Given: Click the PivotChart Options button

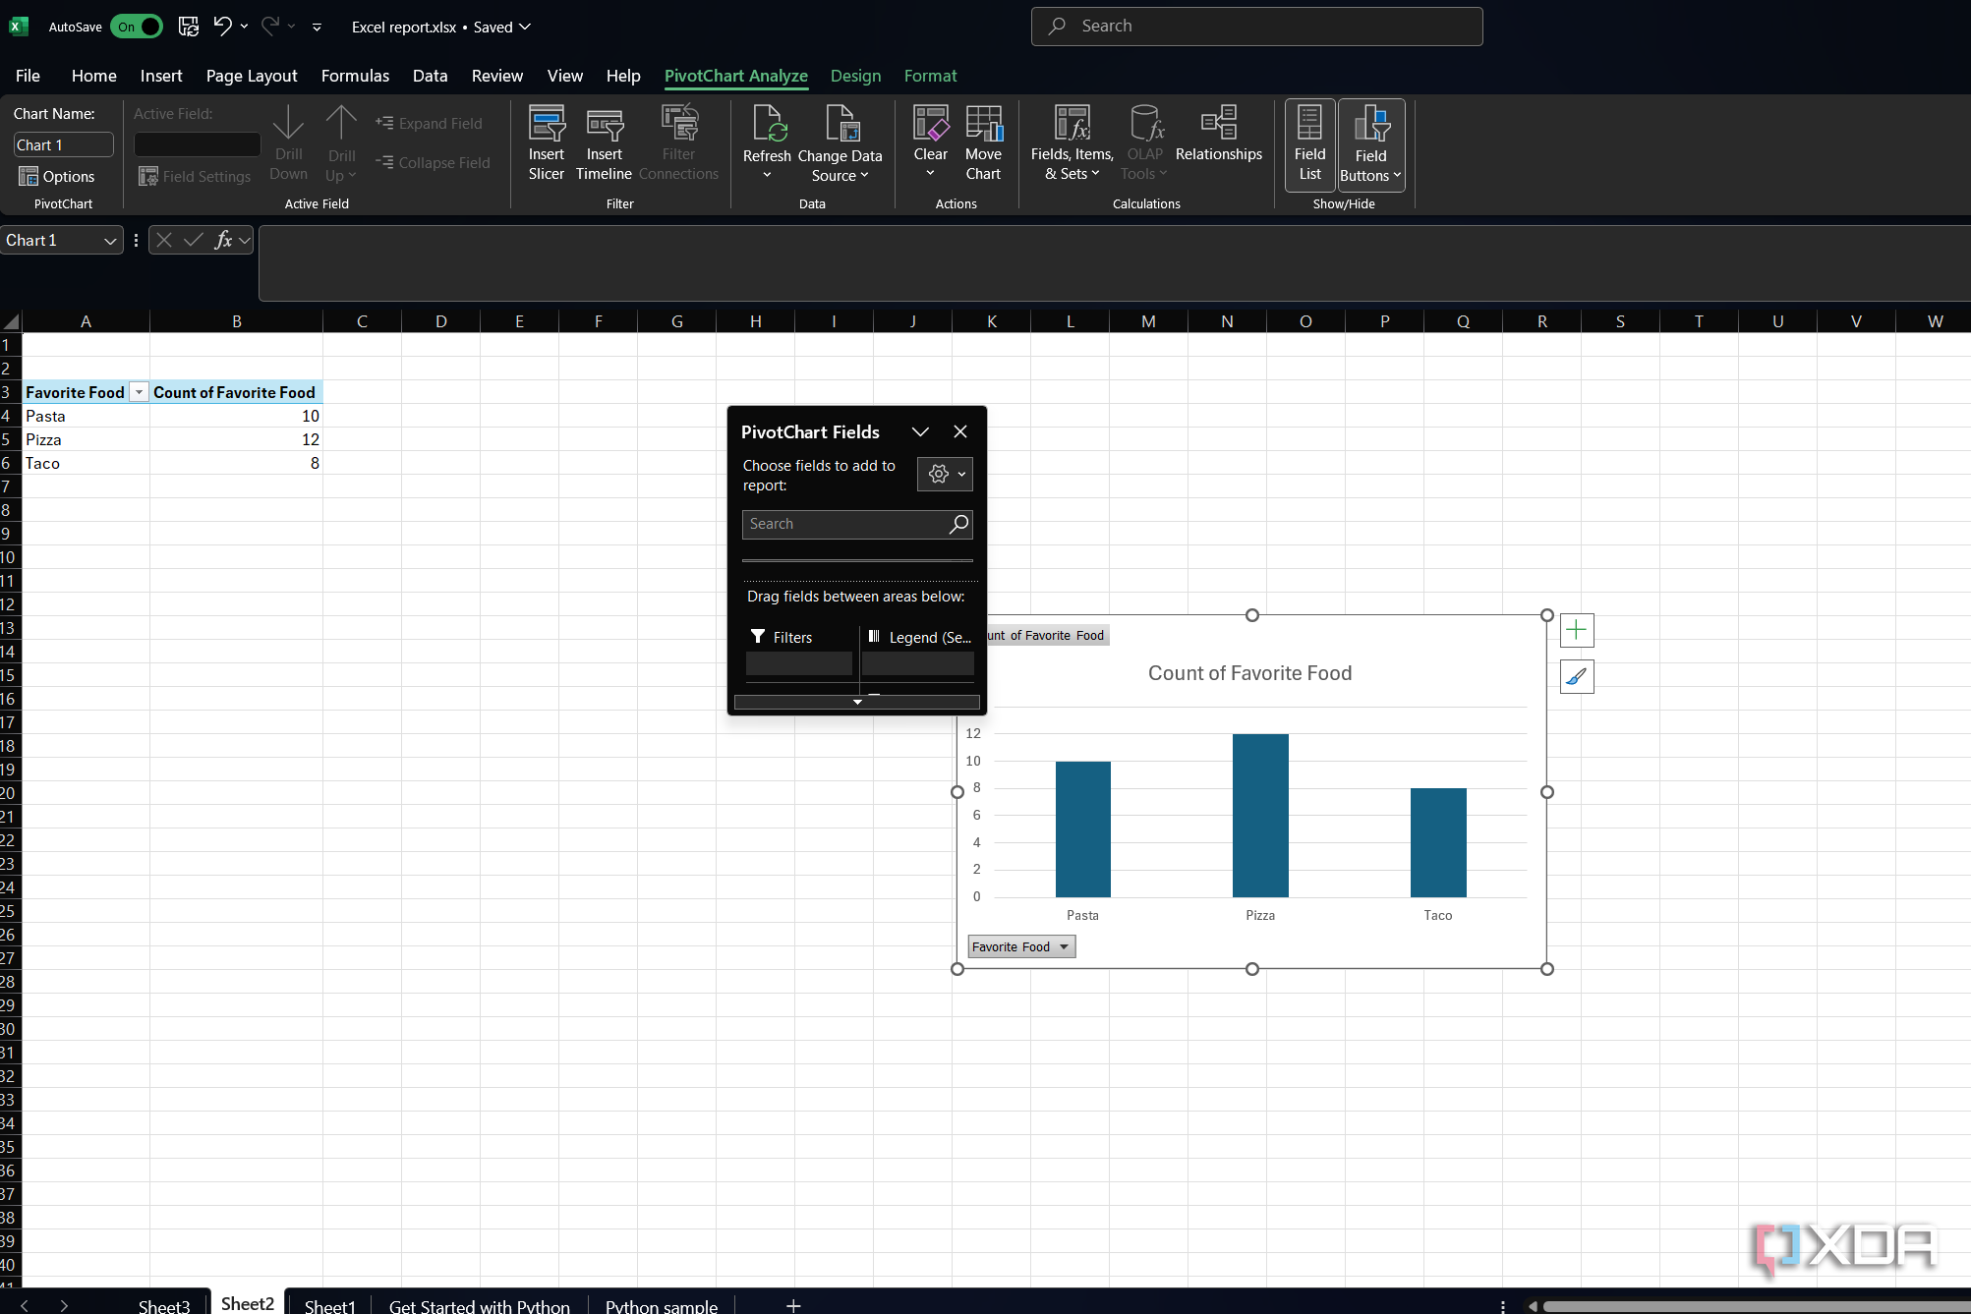Looking at the screenshot, I should (57, 176).
